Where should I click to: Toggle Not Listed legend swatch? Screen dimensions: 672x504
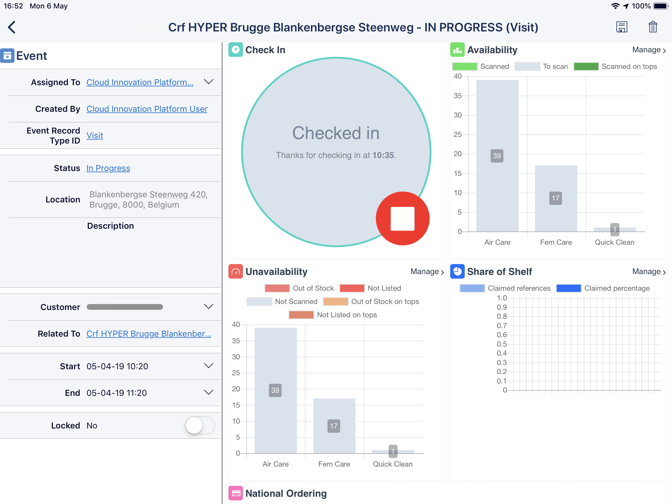(x=352, y=288)
